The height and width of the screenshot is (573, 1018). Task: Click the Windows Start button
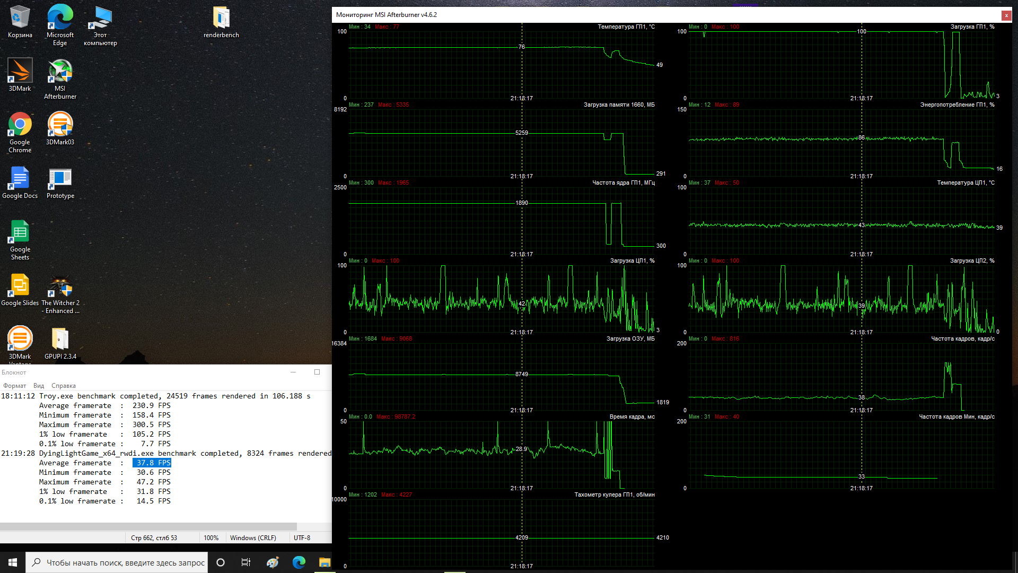coord(13,562)
